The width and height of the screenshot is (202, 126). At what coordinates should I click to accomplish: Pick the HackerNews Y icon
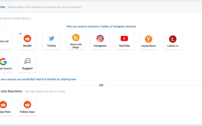[x=148, y=39]
